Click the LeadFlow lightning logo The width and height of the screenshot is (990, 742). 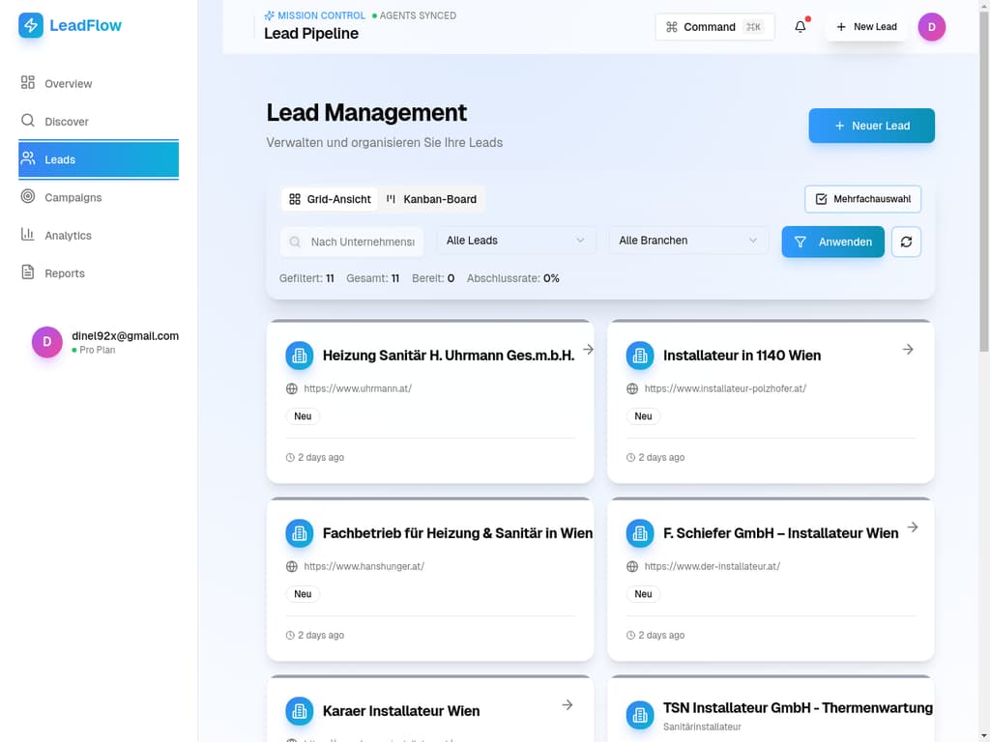[30, 26]
